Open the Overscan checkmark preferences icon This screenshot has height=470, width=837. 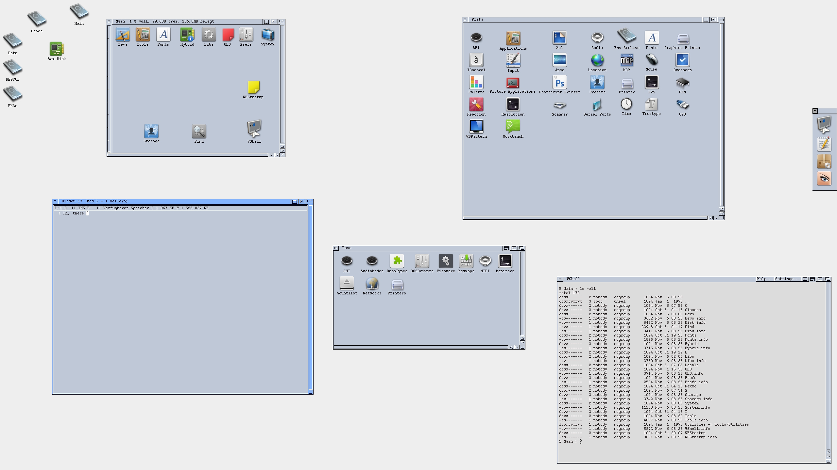coord(682,60)
